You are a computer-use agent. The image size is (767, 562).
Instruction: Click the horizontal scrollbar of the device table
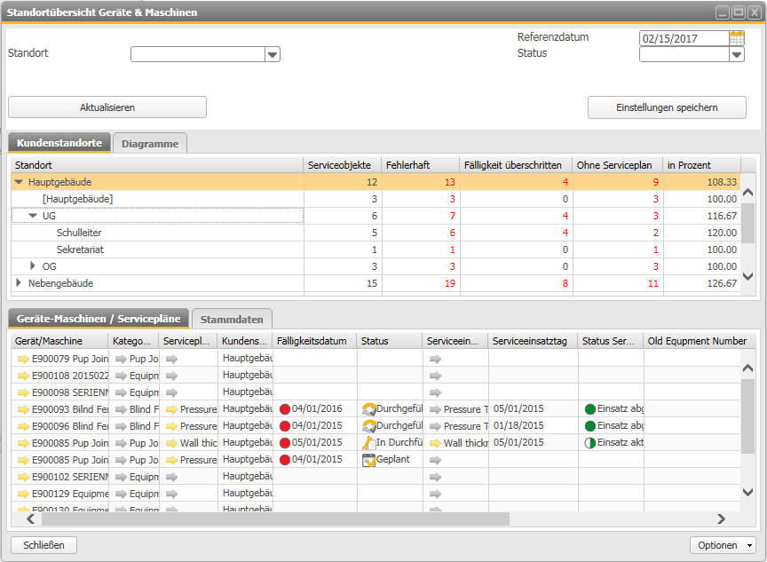266,519
